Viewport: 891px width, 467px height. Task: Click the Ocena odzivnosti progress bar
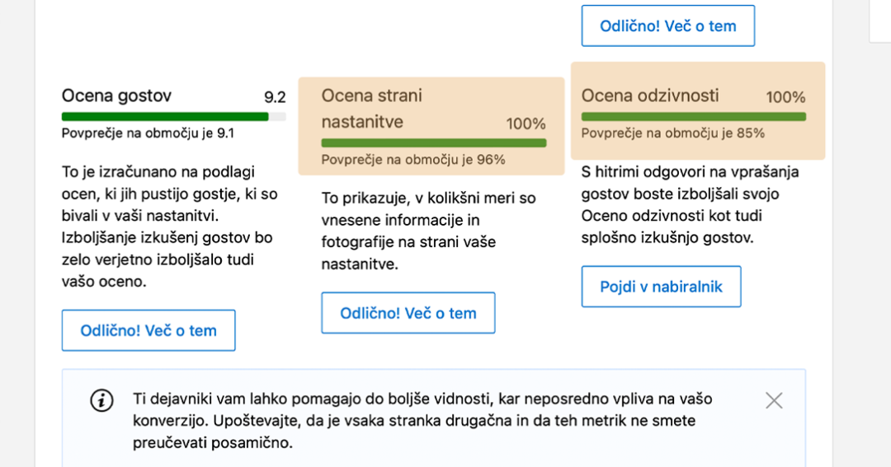click(x=693, y=117)
